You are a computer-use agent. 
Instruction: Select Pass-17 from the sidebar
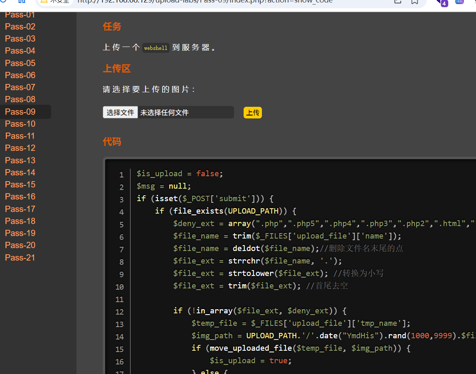pyautogui.click(x=20, y=209)
